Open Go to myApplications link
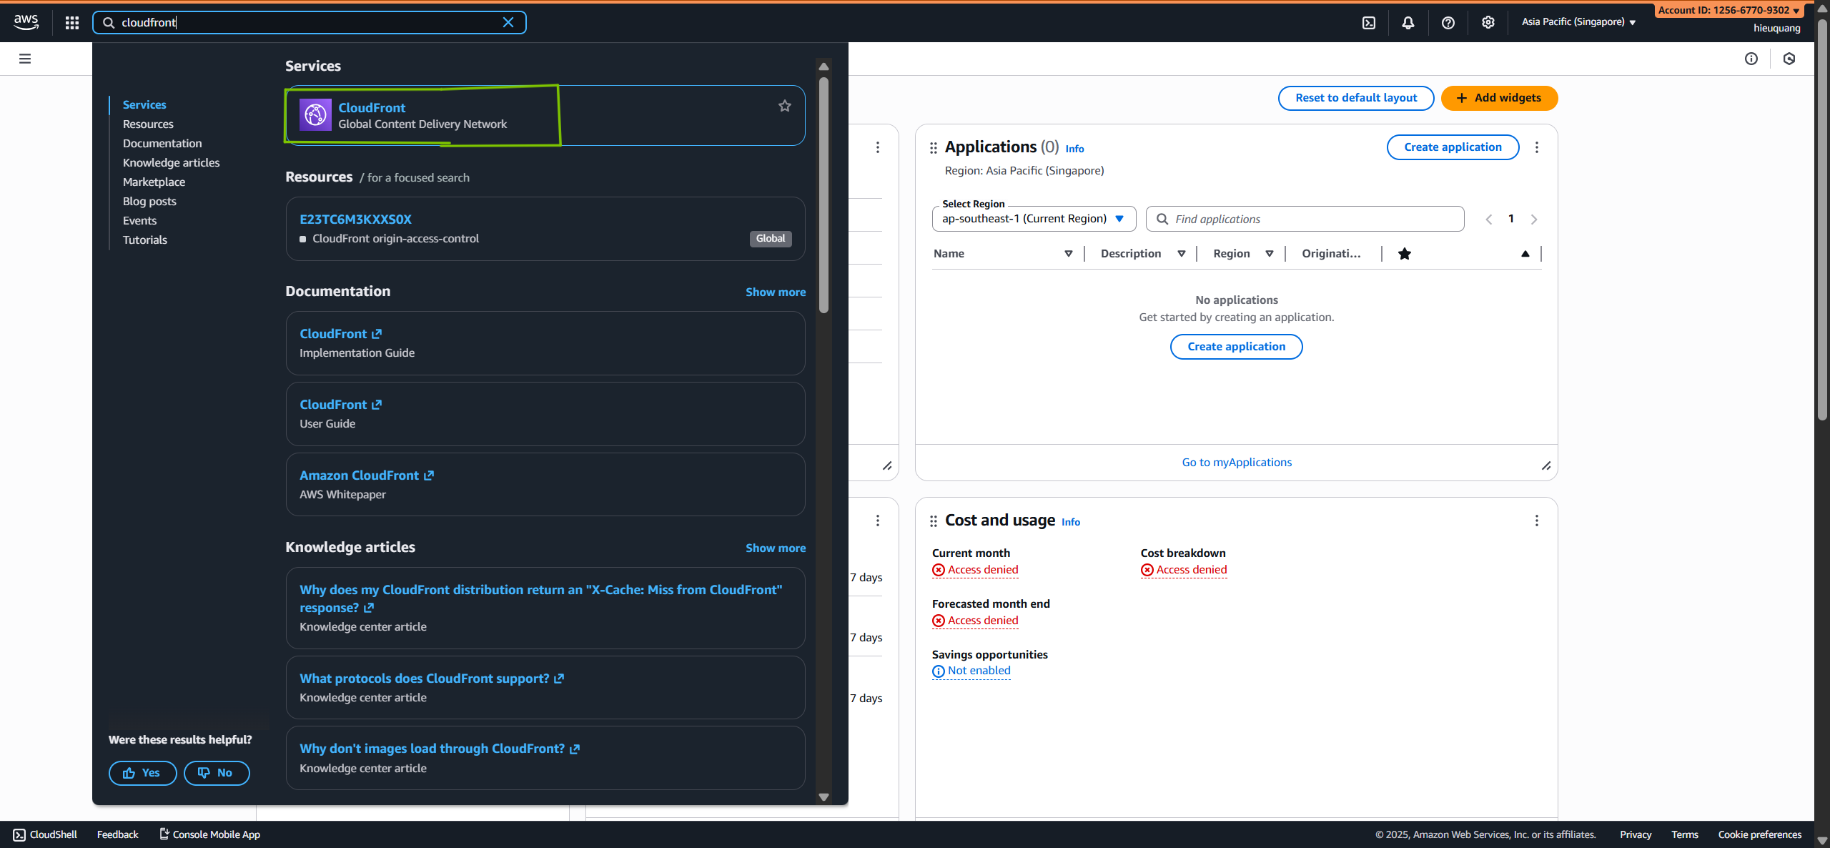 (x=1237, y=463)
